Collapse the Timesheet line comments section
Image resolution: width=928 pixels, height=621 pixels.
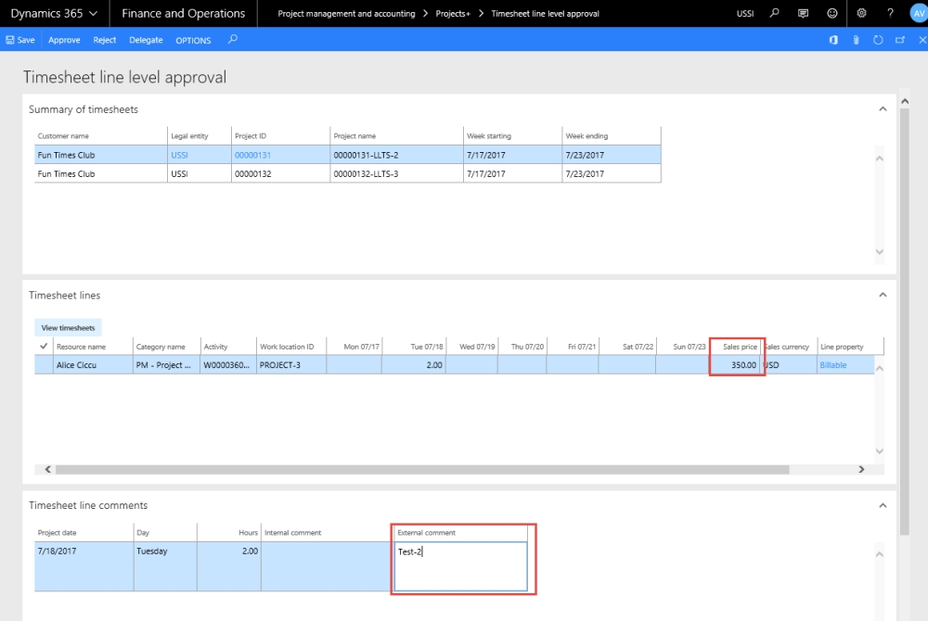point(883,505)
